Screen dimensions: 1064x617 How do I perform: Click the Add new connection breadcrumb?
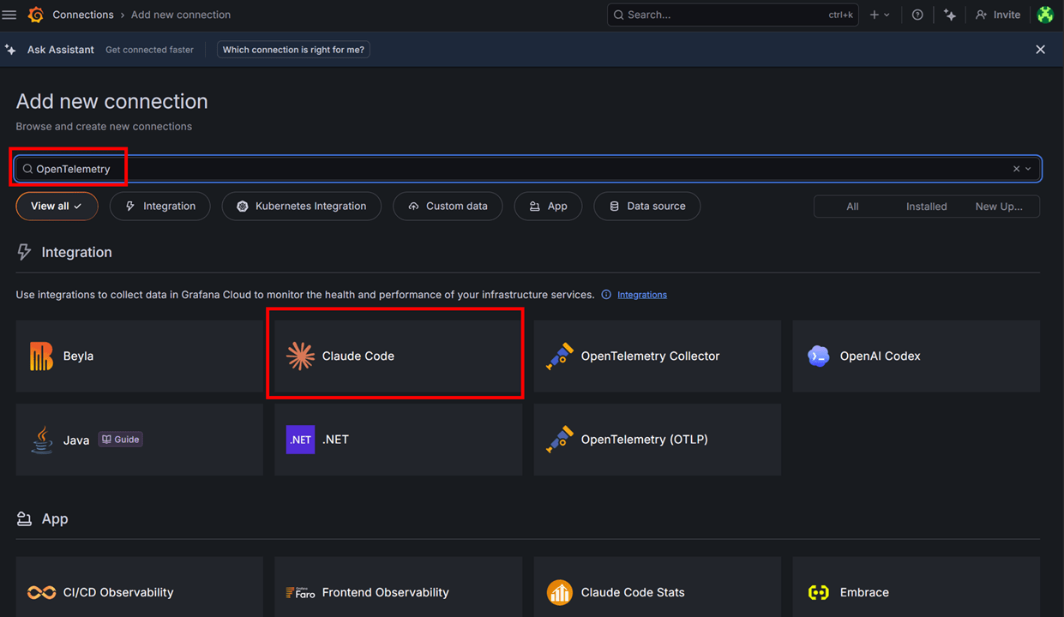click(x=181, y=15)
